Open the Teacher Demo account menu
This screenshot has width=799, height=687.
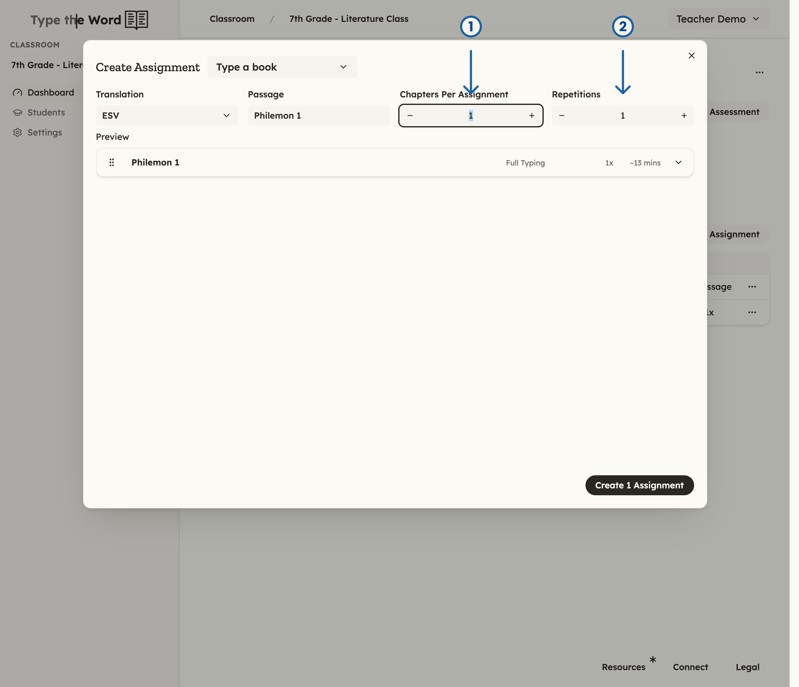(x=718, y=19)
